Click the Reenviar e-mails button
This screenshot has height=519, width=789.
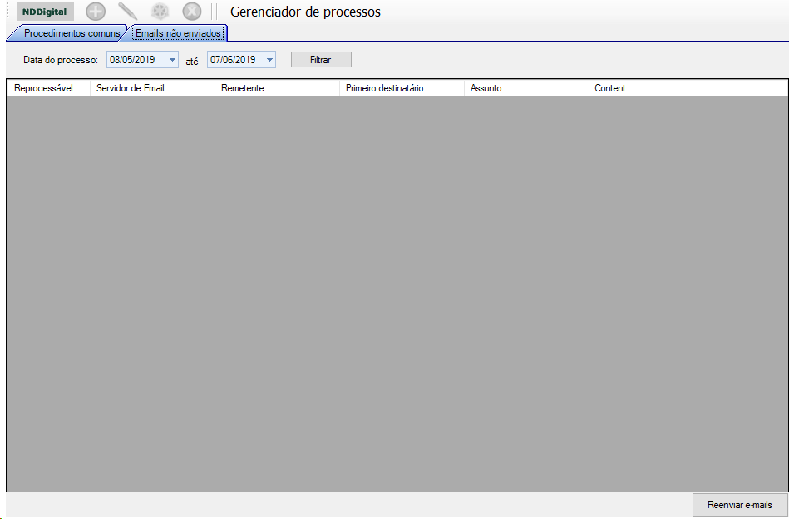tap(739, 505)
